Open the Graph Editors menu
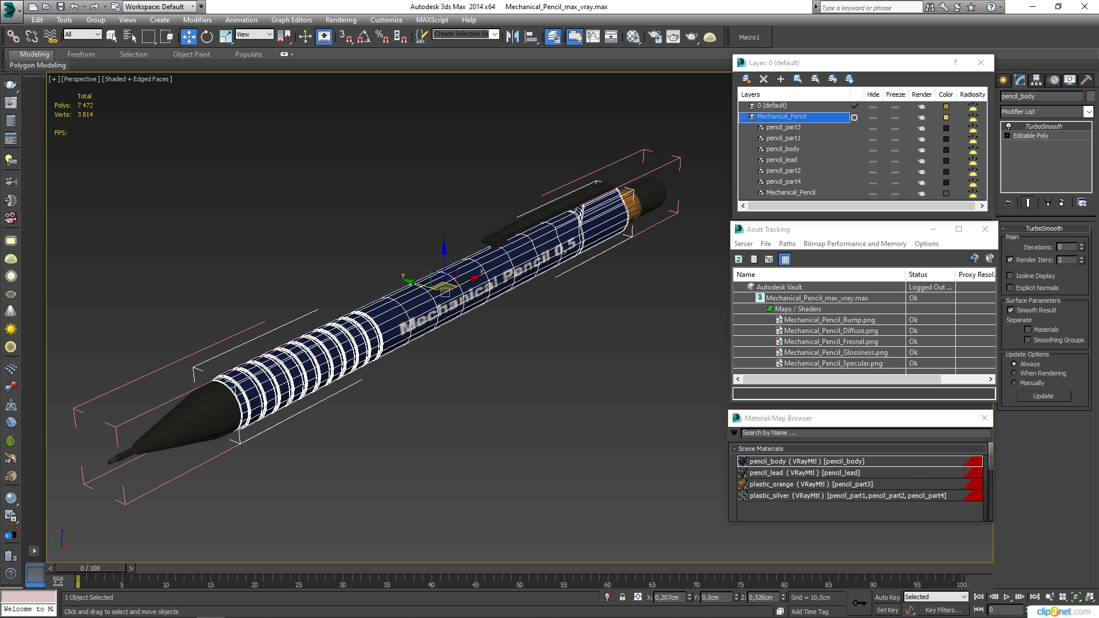The height and width of the screenshot is (618, 1099). (291, 19)
